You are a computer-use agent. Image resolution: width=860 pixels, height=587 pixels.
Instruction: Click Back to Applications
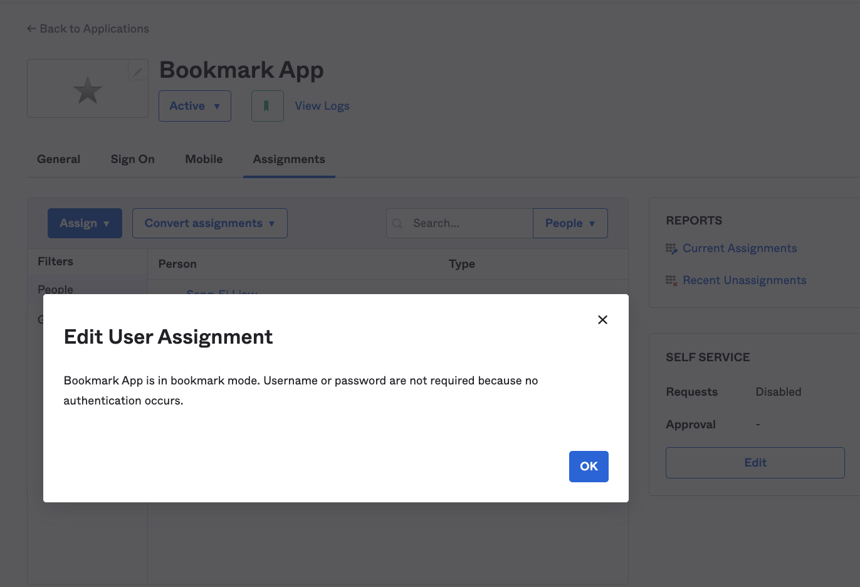coord(94,28)
